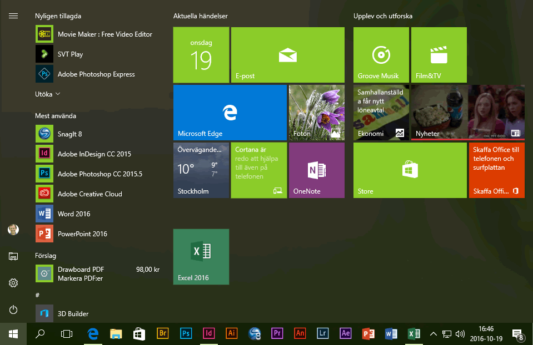Open the Store tile
This screenshot has height=345, width=533.
point(410,170)
